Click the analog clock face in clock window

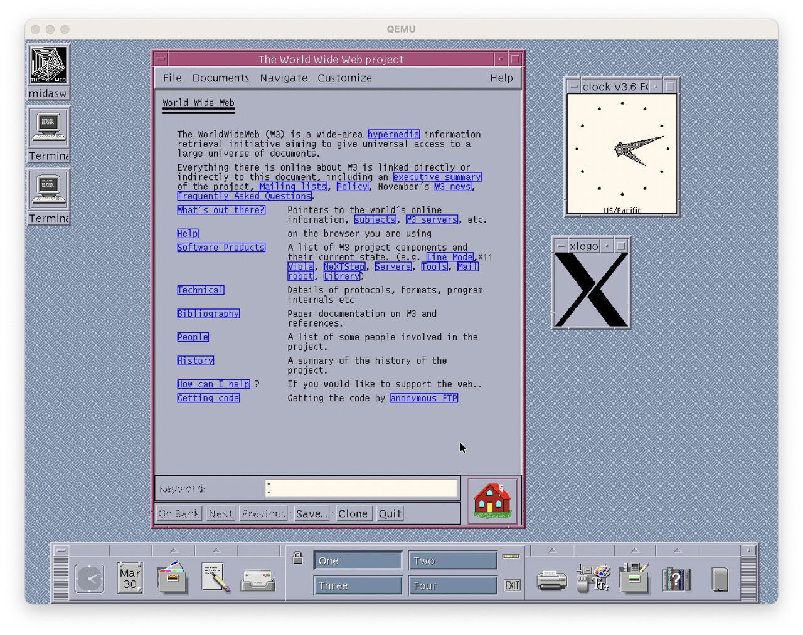[x=622, y=150]
